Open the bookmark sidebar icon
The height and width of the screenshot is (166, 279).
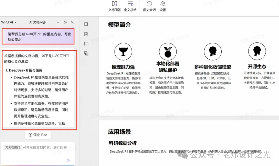coord(86,24)
